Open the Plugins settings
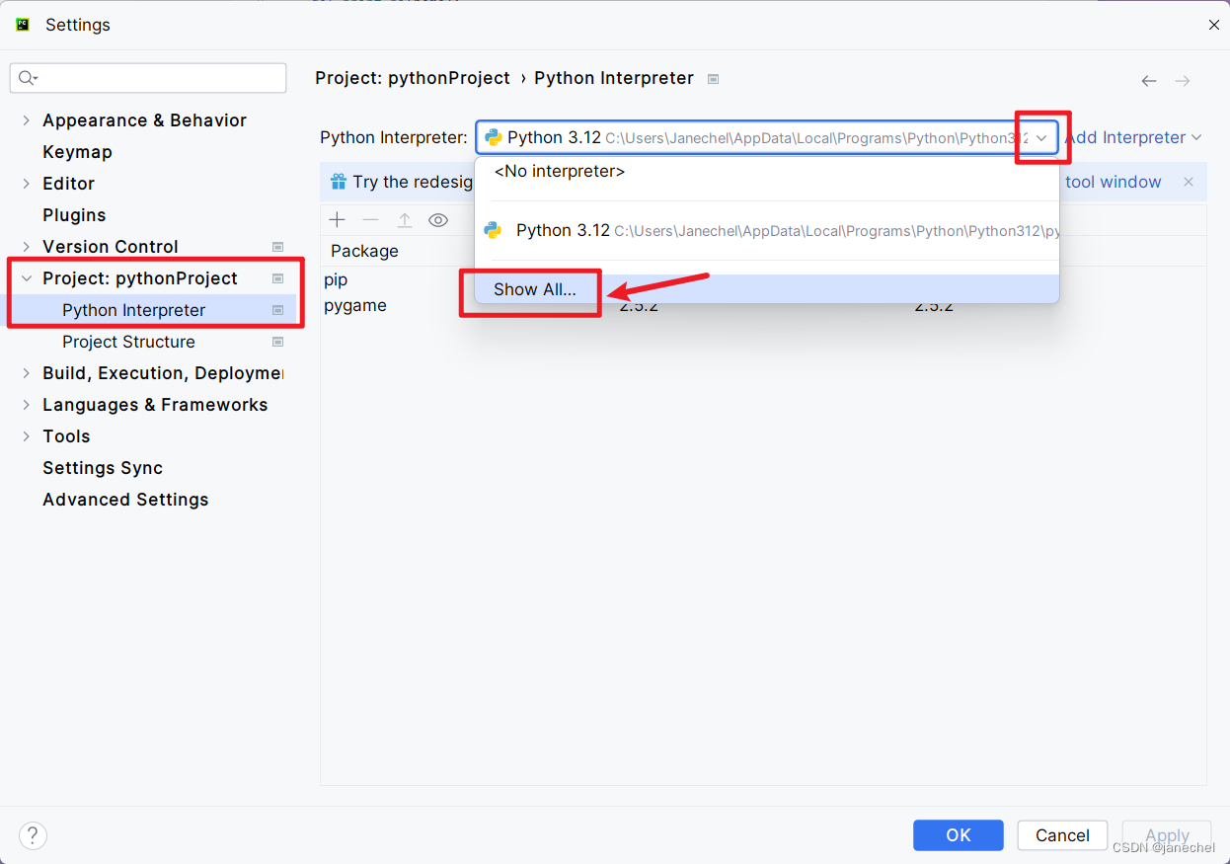The height and width of the screenshot is (864, 1230). 74,215
